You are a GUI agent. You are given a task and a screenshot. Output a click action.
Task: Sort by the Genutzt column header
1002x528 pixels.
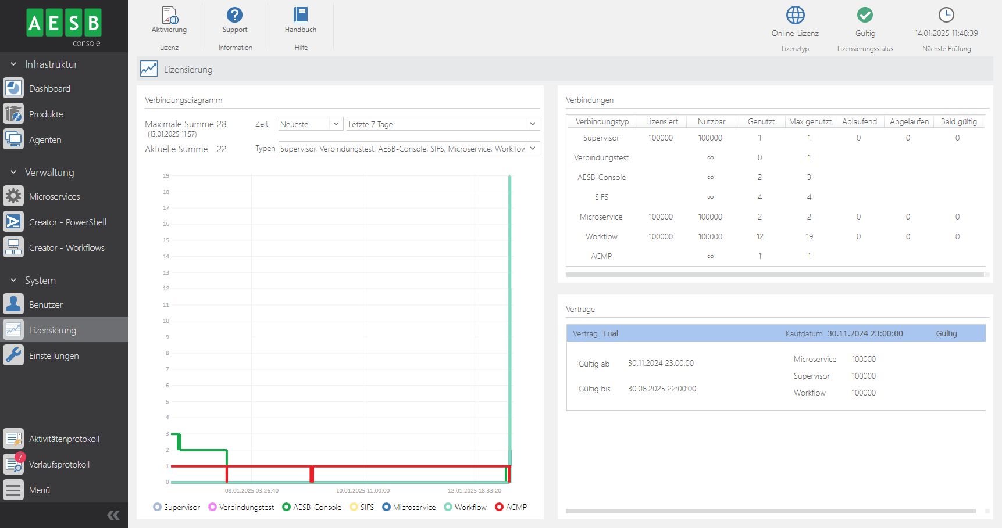point(761,121)
